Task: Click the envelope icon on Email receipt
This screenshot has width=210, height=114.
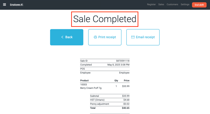Action: click(133, 37)
